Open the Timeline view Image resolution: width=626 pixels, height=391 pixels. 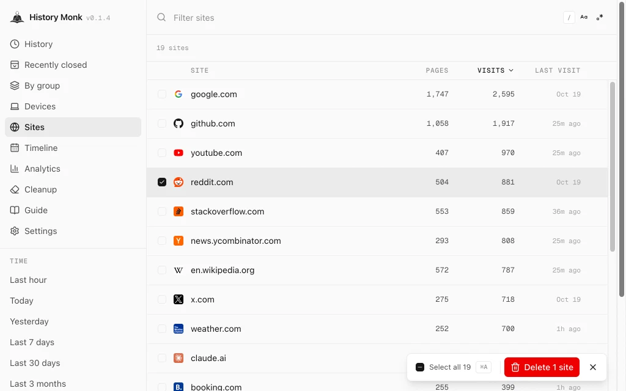pyautogui.click(x=73, y=148)
